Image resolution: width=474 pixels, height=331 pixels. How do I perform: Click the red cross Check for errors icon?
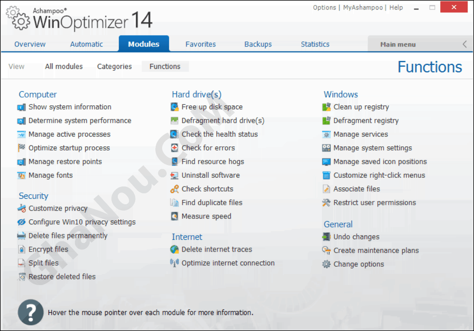(174, 148)
